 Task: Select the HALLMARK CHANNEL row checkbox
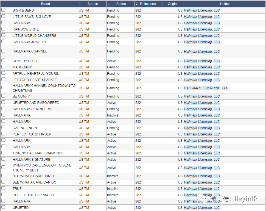click(3, 51)
